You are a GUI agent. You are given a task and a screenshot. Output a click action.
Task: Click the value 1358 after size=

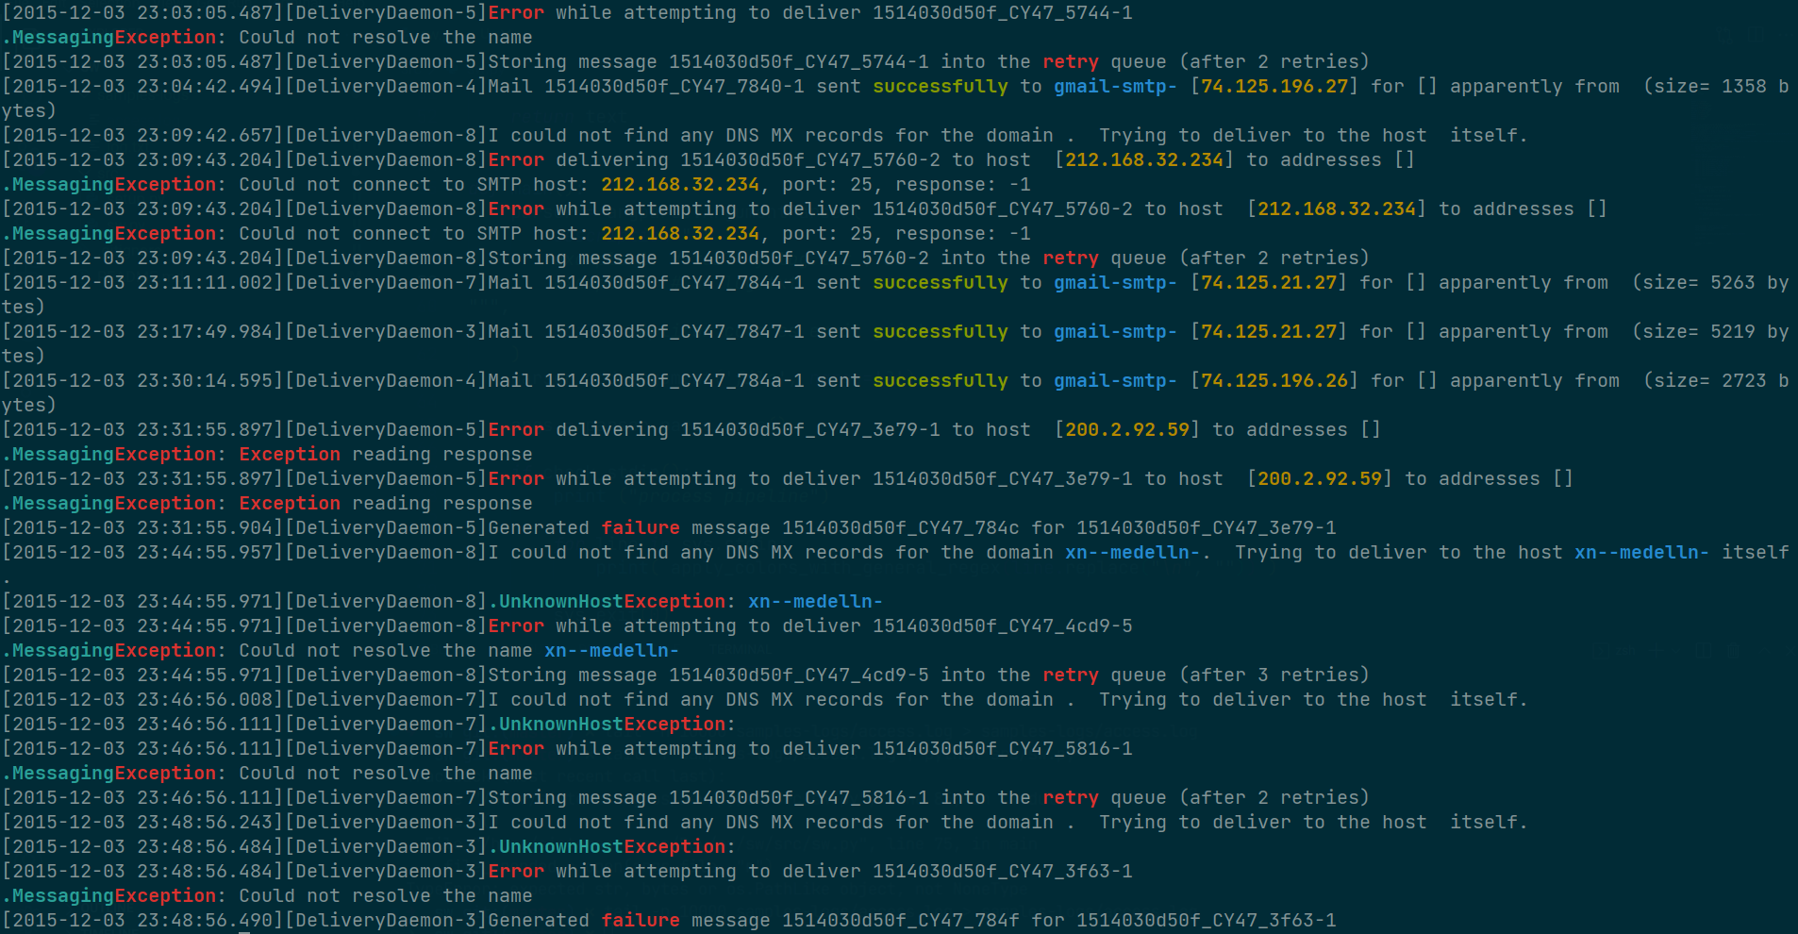[x=1743, y=86]
